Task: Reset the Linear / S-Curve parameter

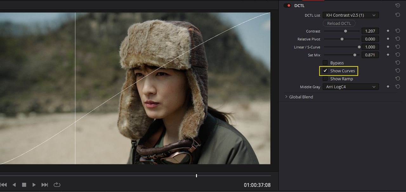Action: (398, 47)
